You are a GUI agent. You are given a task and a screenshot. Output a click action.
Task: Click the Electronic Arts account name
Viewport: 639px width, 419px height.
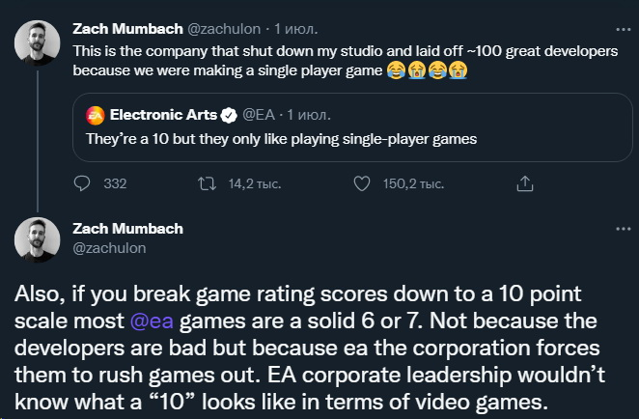point(162,117)
